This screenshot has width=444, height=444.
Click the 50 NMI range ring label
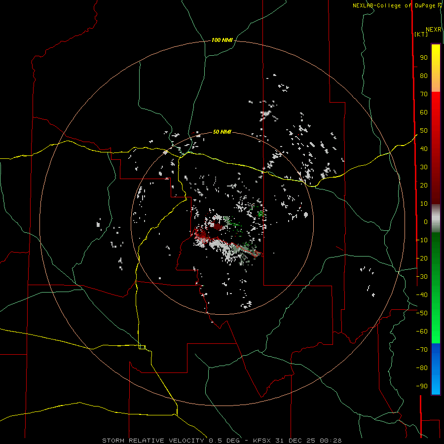point(222,132)
